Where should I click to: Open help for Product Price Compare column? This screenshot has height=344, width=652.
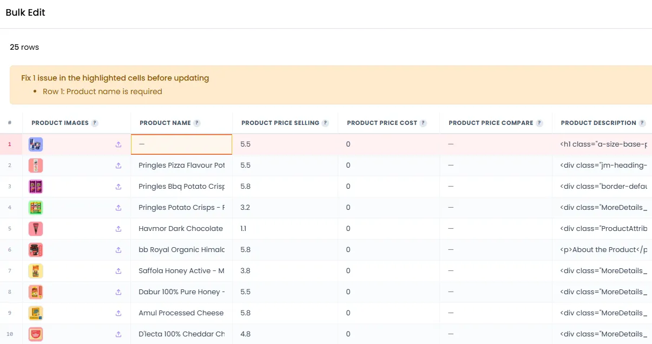click(539, 123)
